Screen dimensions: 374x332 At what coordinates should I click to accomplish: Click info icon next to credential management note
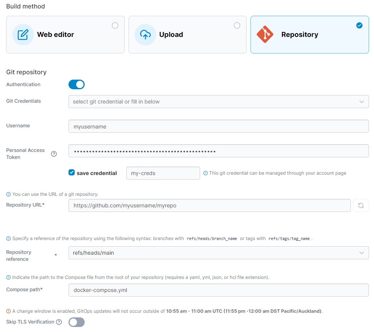click(x=205, y=173)
